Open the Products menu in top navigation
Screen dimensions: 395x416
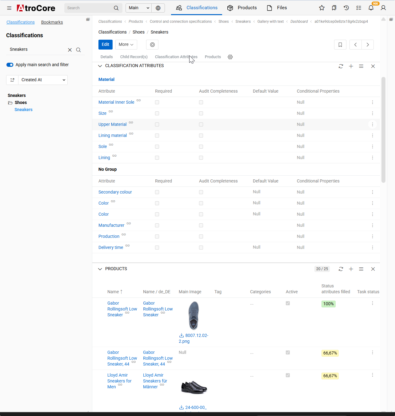242,8
